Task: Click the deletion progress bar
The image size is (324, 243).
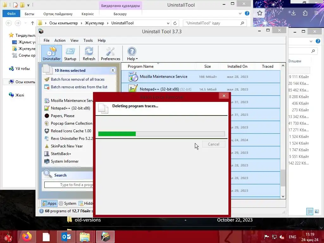Action: (161, 134)
